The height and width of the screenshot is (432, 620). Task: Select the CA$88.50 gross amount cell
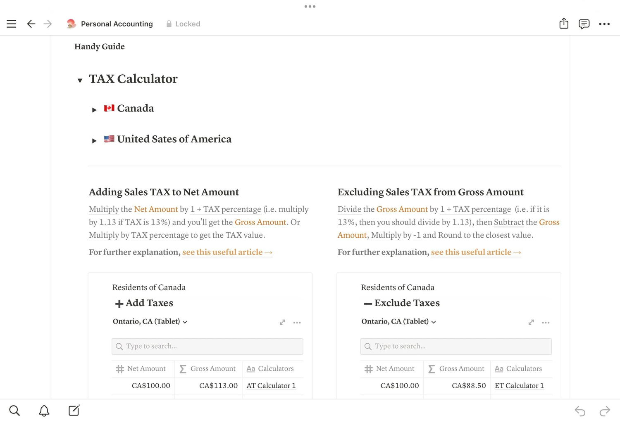457,386
